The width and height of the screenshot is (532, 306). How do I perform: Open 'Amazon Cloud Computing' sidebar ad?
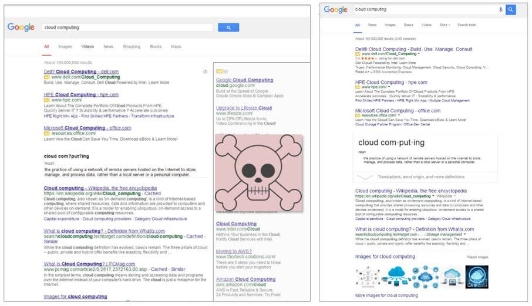click(245, 280)
